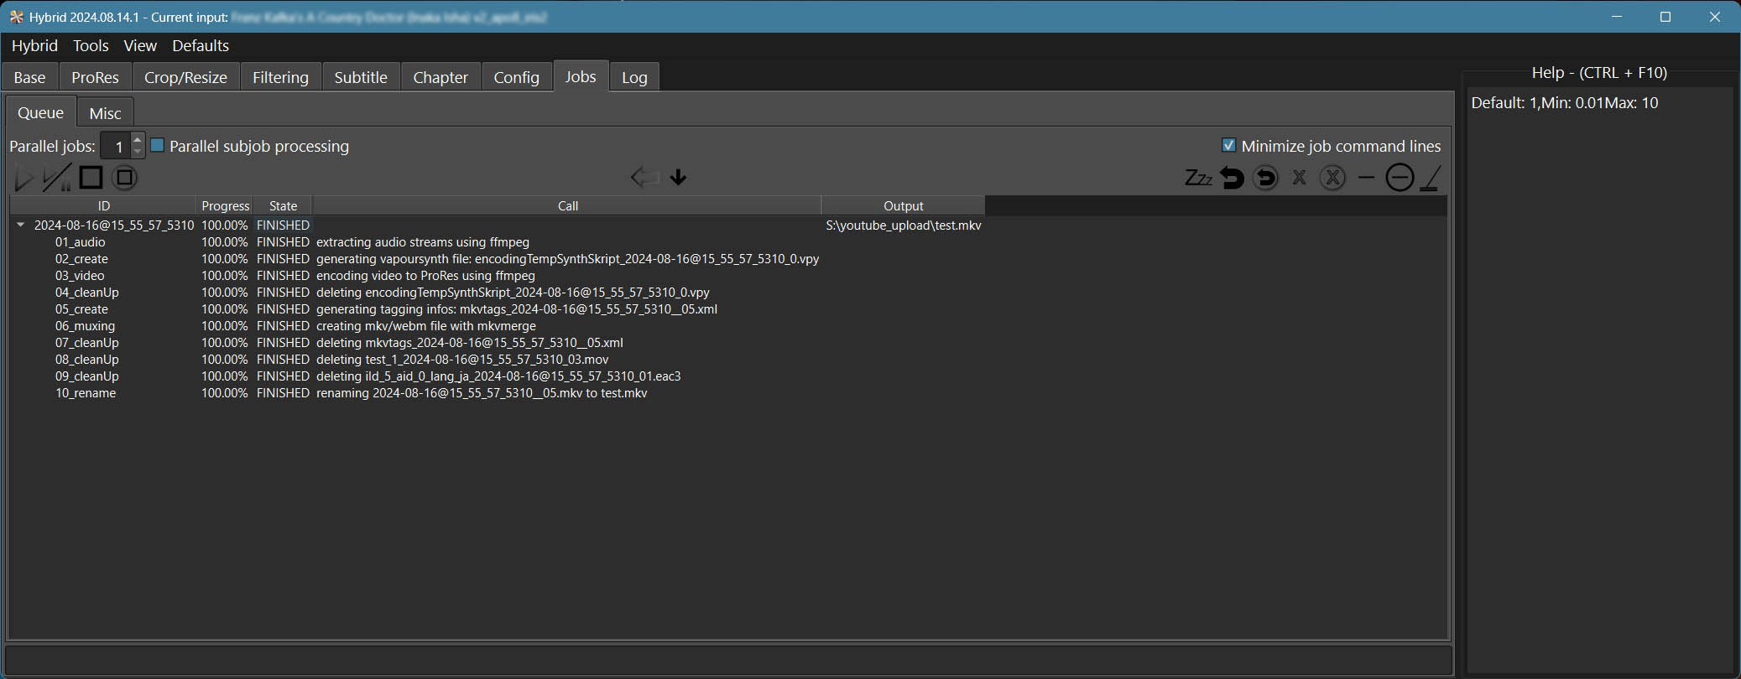Click the circled square stop icon
This screenshot has width=1741, height=679.
[124, 178]
